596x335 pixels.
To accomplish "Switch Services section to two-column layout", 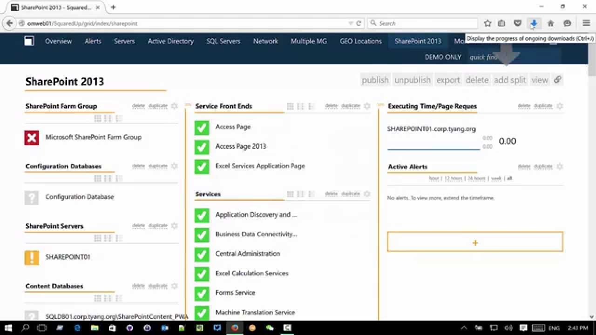I will (x=301, y=194).
